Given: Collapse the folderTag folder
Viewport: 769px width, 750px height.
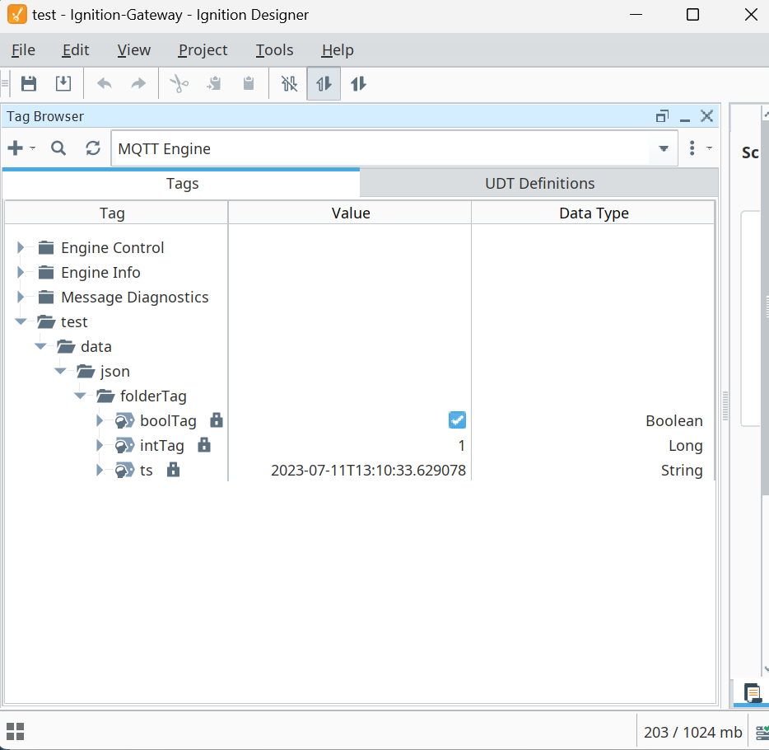Looking at the screenshot, I should (80, 396).
